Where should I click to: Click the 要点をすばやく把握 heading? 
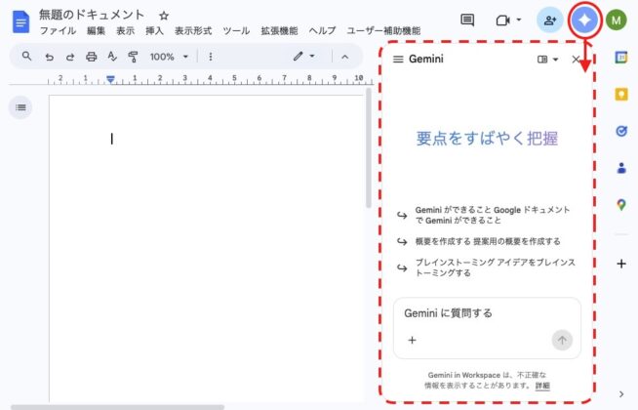coord(487,139)
